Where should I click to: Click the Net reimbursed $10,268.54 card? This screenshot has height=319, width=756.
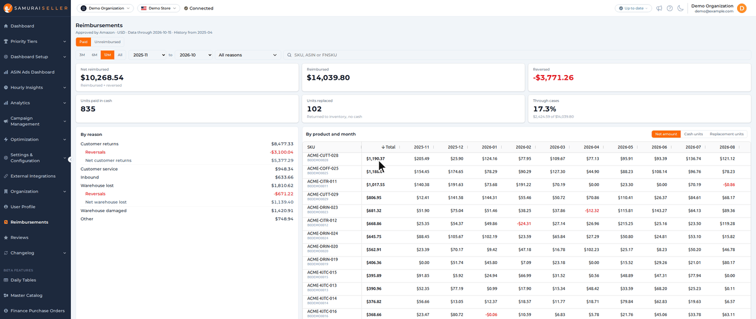pyautogui.click(x=187, y=77)
